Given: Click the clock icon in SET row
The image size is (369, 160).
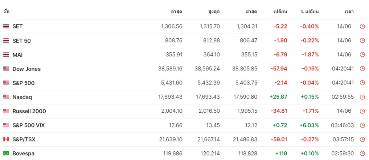Looking at the screenshot, I should pos(362,26).
